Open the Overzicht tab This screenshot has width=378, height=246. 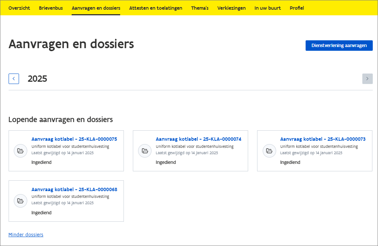pyautogui.click(x=19, y=8)
